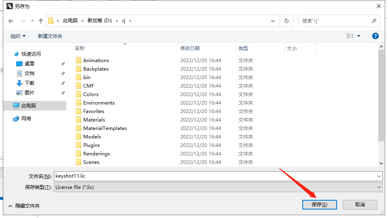Close the 另存为 dialog
Viewport: 388px width, 218px height.
379,6
